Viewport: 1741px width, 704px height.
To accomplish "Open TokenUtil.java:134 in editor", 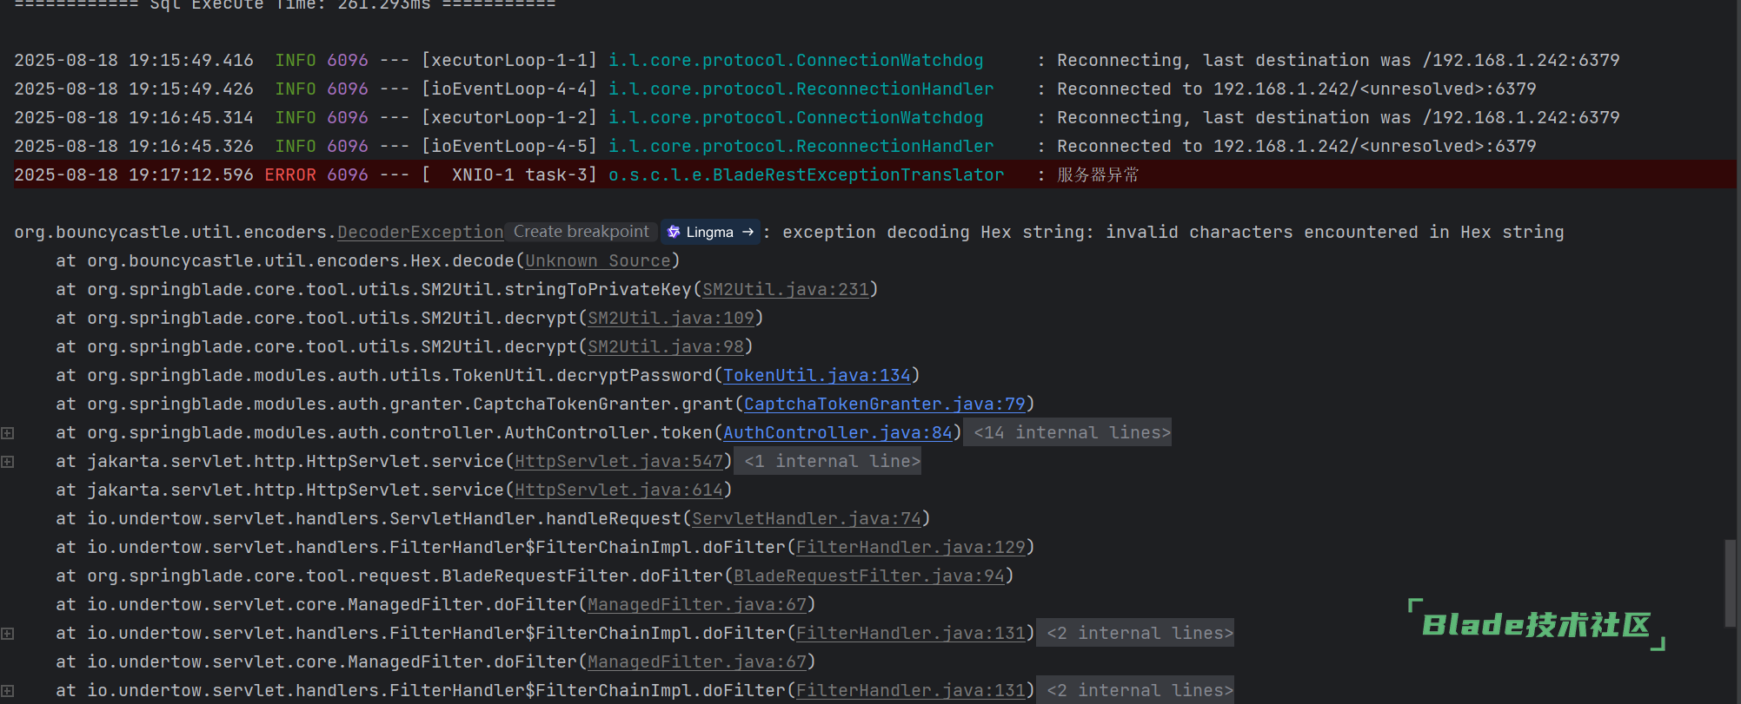I will [817, 375].
